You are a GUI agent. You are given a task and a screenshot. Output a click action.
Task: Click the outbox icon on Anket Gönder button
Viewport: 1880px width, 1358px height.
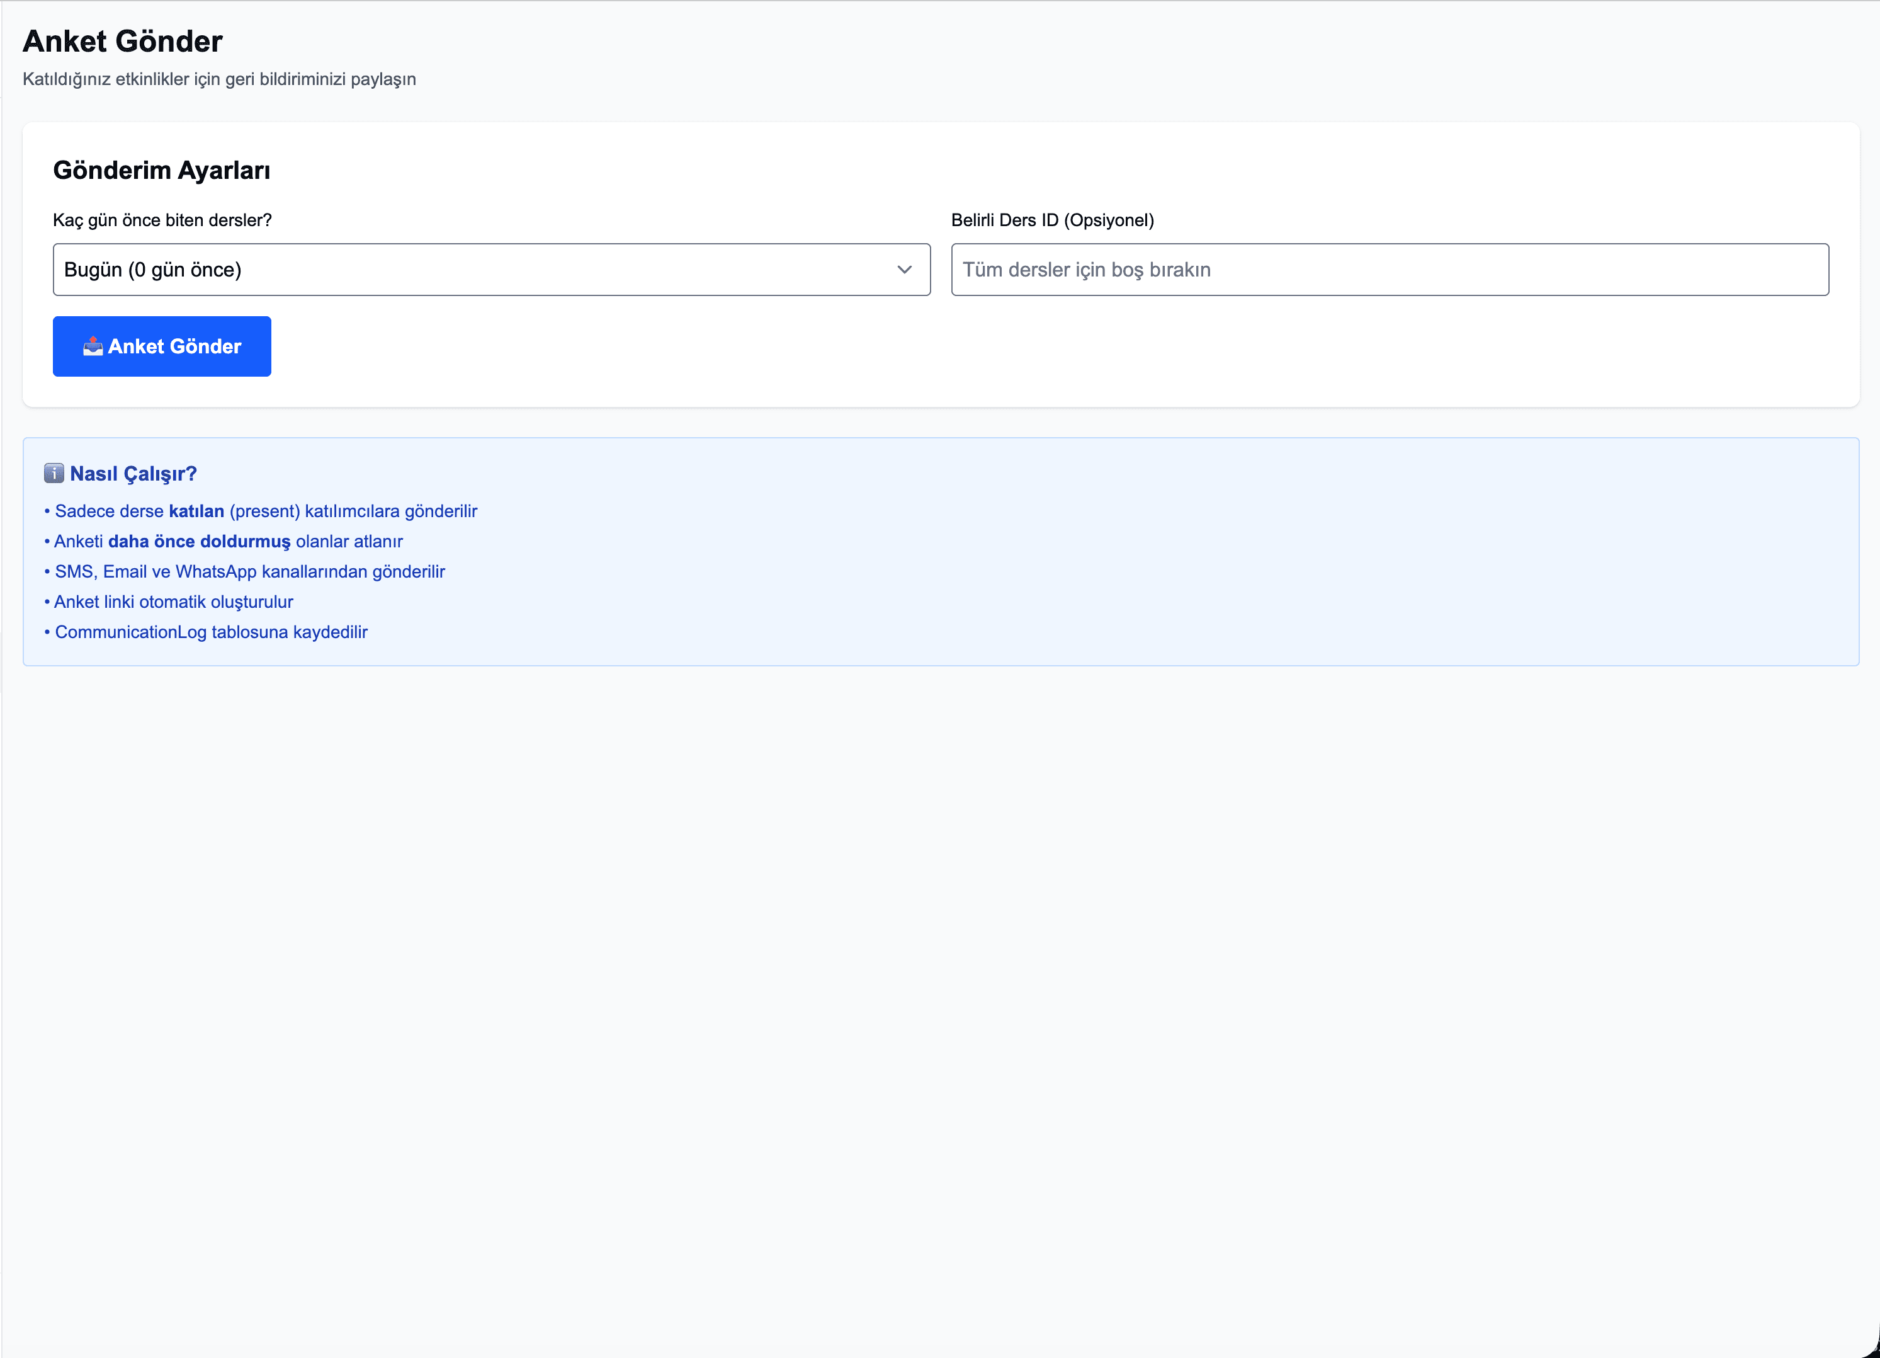tap(93, 346)
